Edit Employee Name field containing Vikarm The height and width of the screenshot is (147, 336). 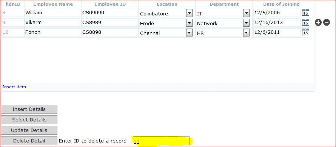[x=53, y=23]
